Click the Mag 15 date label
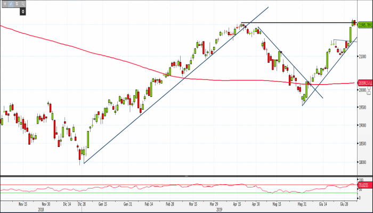Image resolution: width=373 pixels, height=213 pixels. tap(277, 204)
